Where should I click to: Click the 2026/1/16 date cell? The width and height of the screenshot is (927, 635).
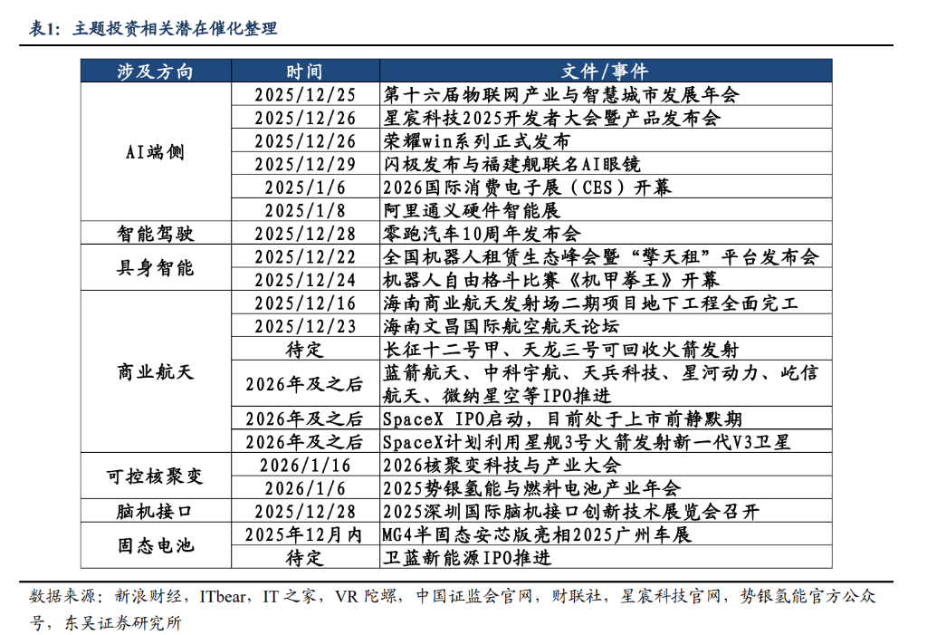(x=305, y=465)
